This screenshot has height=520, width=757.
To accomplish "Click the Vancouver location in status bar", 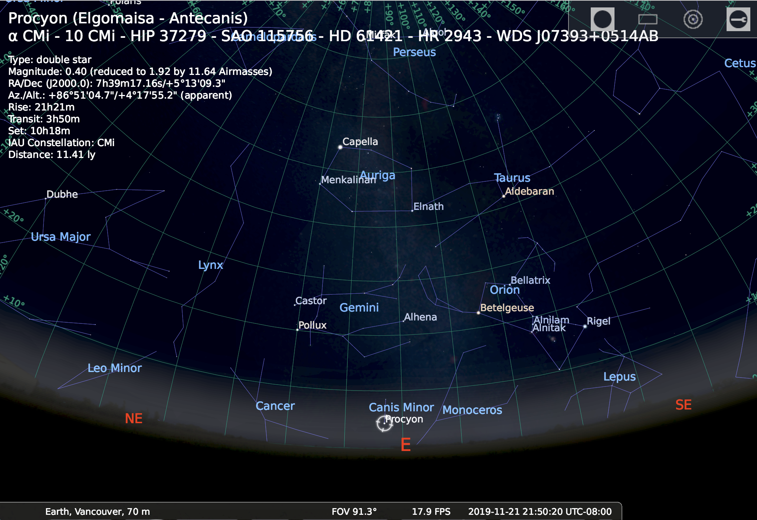I will (x=98, y=512).
